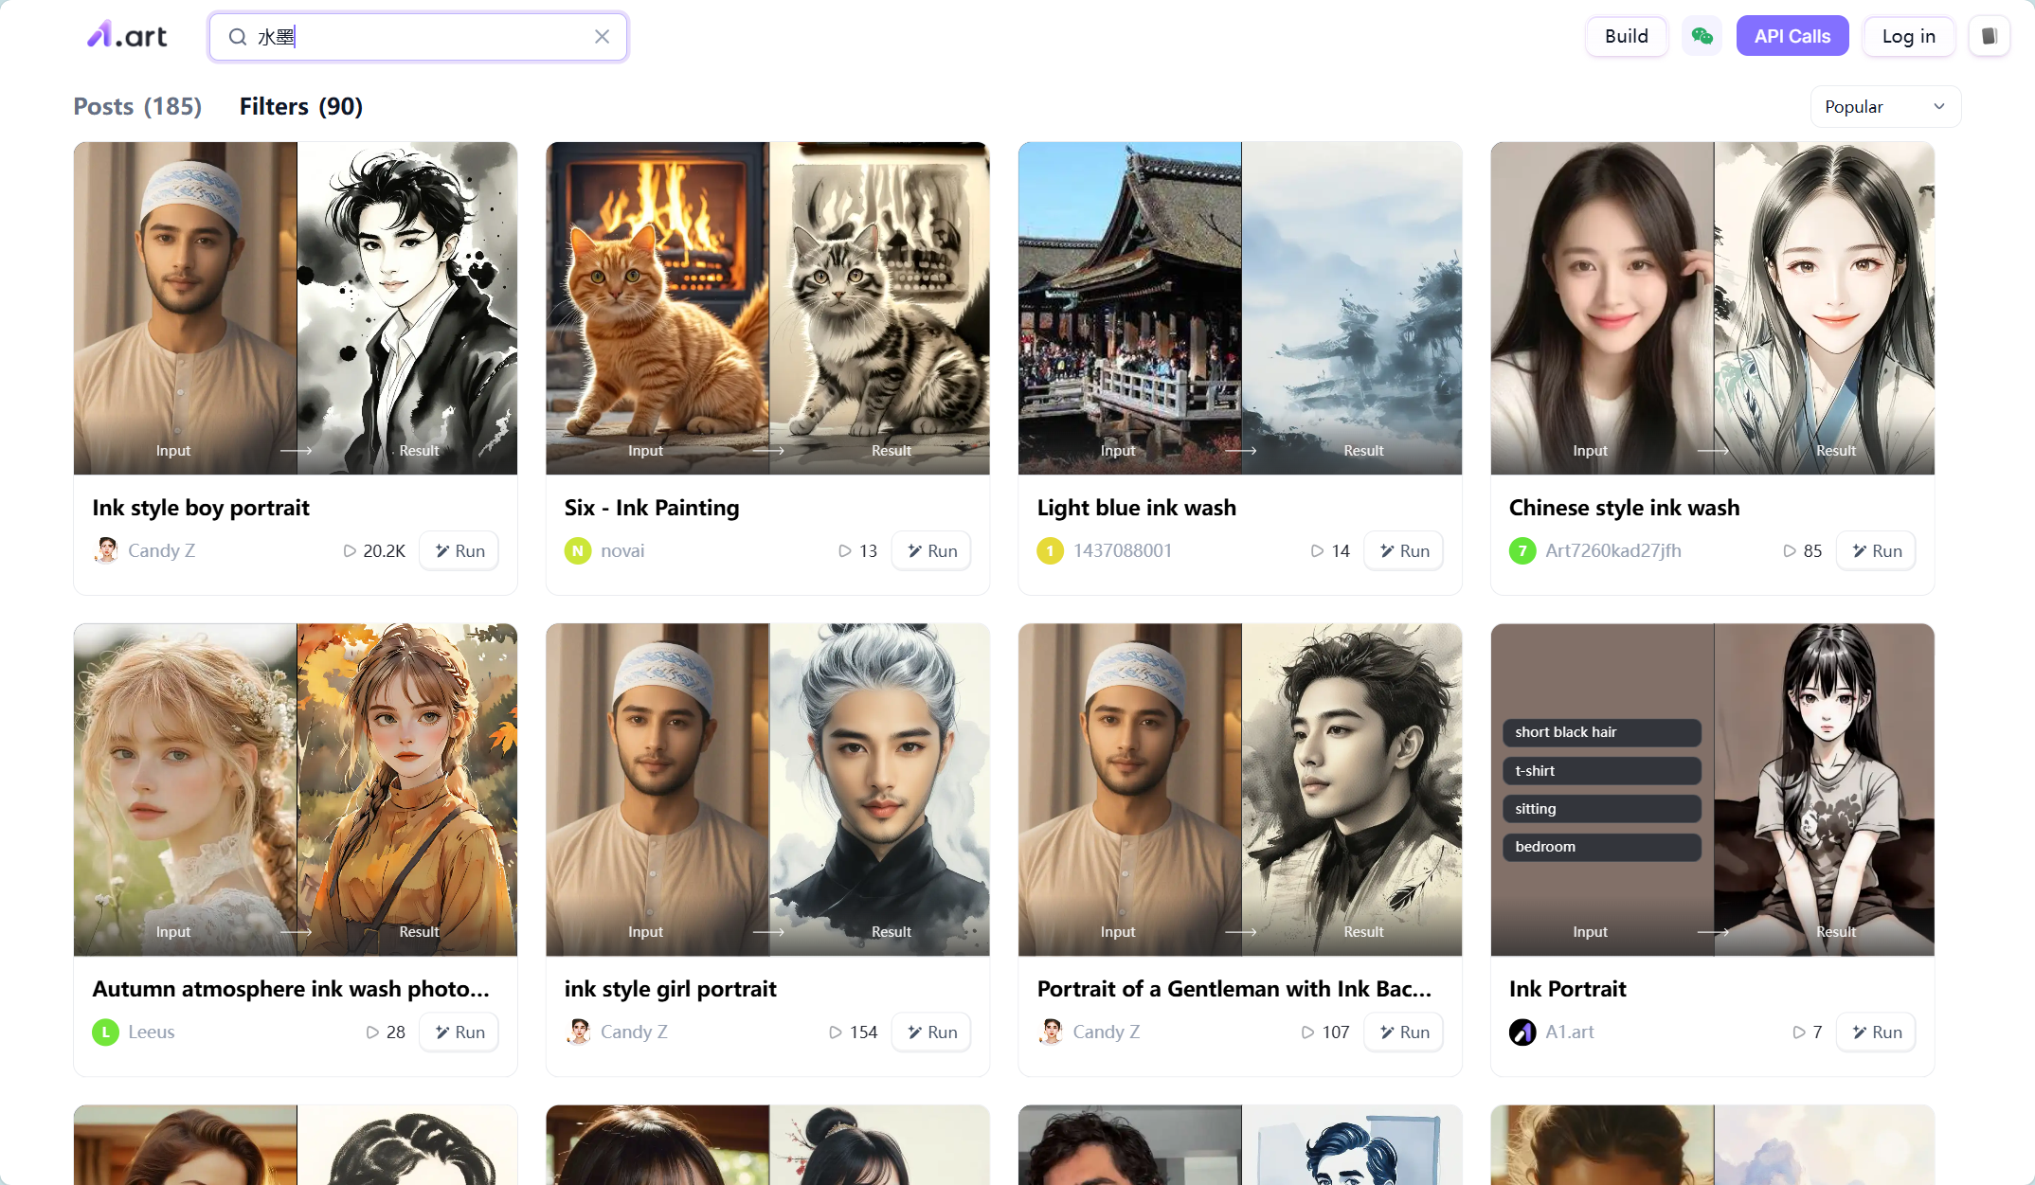This screenshot has width=2035, height=1185.
Task: Open Light blue ink wash temple thumbnail
Action: [1240, 308]
